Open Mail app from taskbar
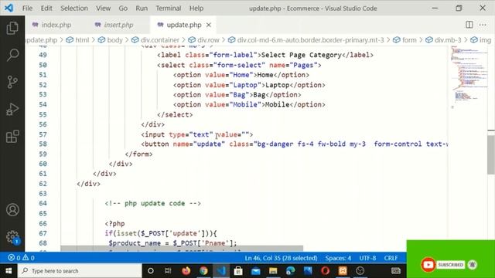 tap(256, 271)
